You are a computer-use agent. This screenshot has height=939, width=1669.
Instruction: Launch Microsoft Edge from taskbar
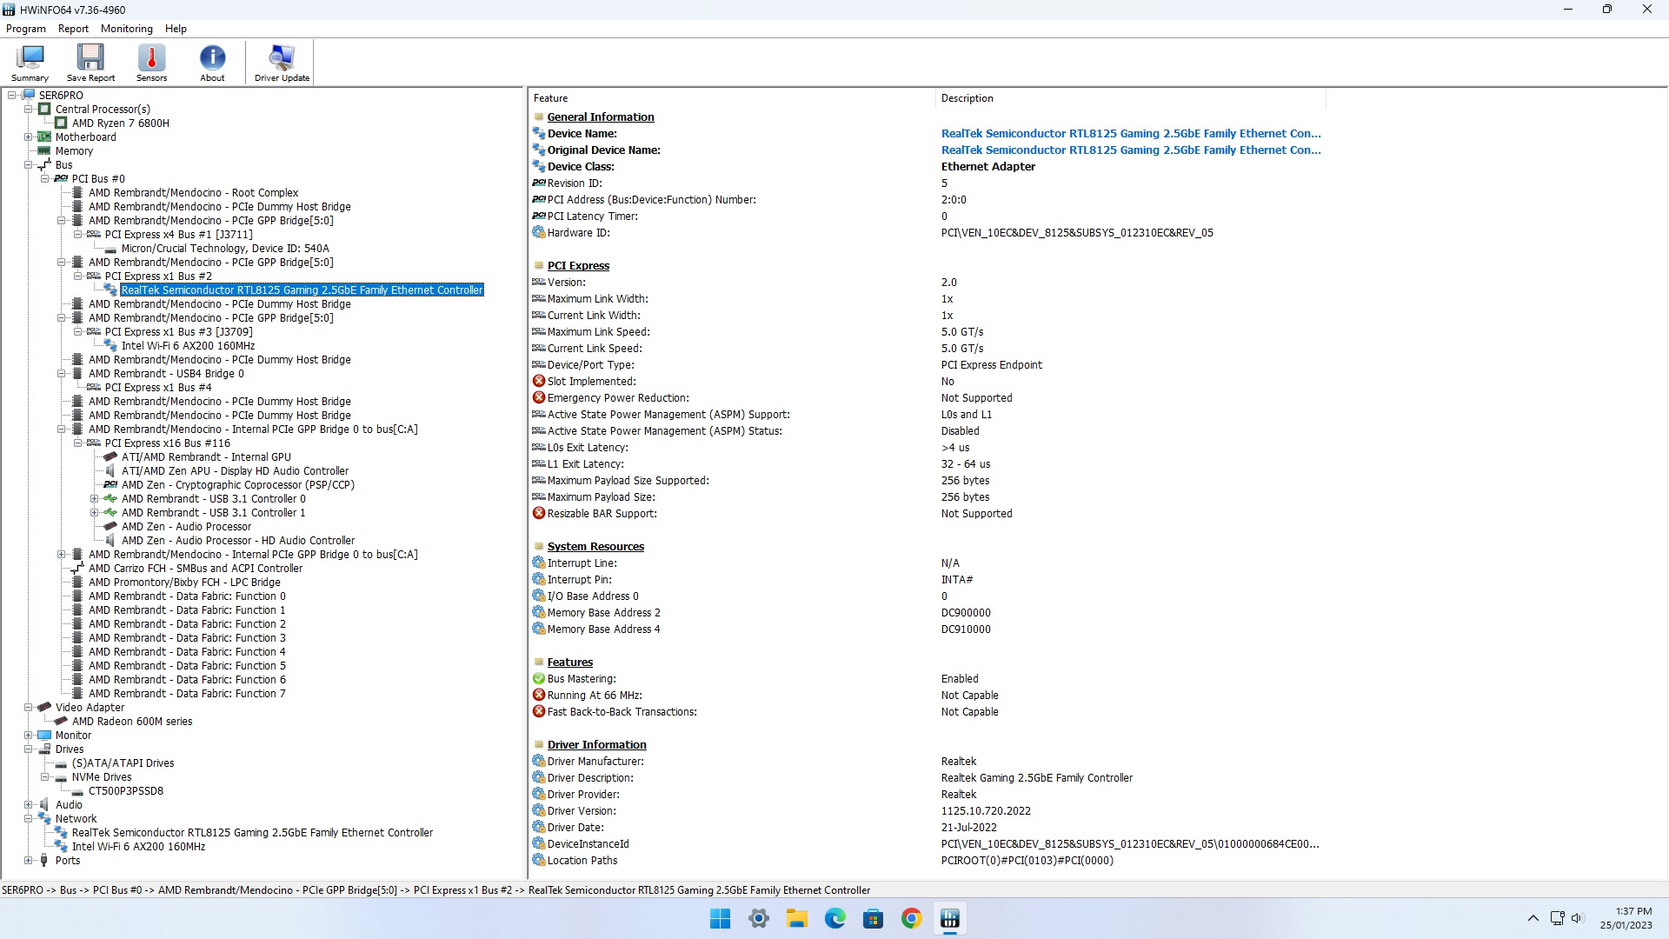(x=835, y=919)
